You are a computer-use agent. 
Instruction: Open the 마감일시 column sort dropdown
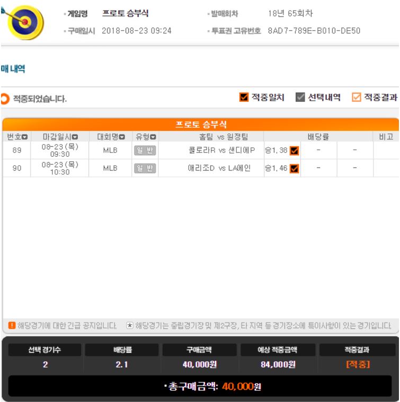coord(75,137)
